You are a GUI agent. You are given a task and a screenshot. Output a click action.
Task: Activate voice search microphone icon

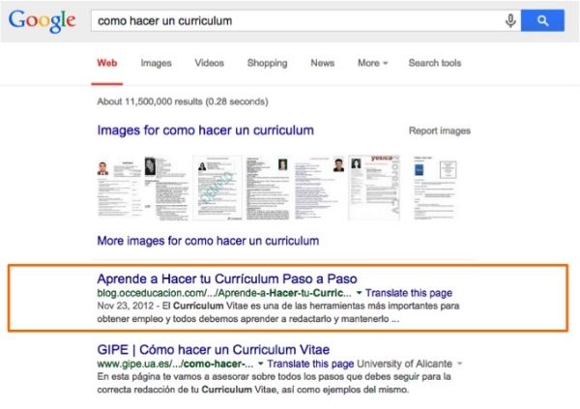510,20
